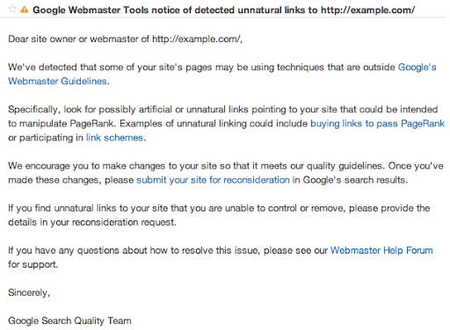Visit the Webmaster Help Forum link

(381, 250)
